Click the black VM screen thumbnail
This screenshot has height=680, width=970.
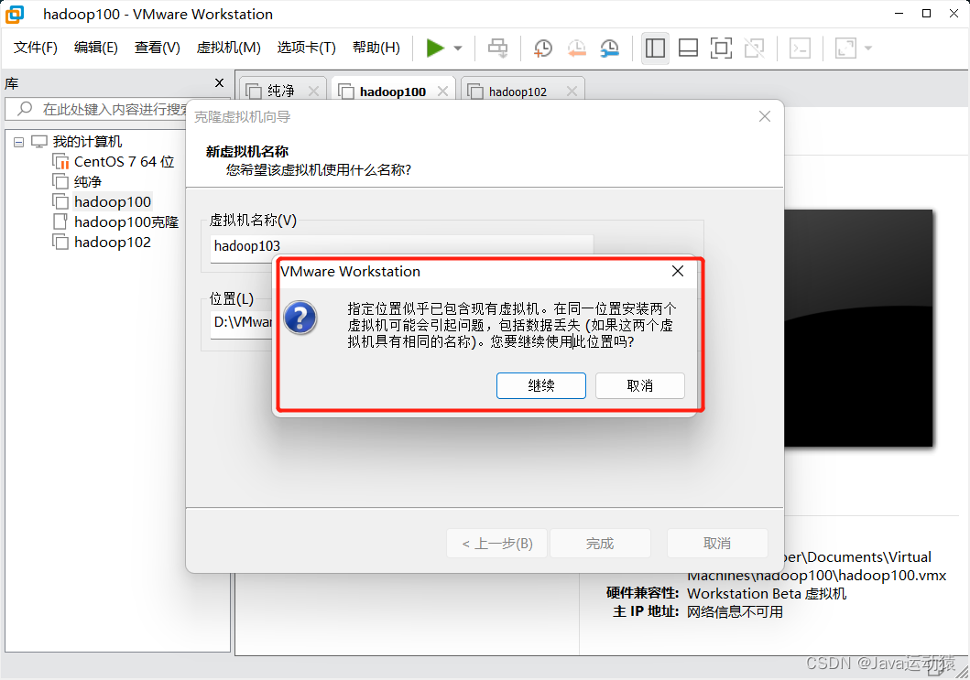(858, 328)
